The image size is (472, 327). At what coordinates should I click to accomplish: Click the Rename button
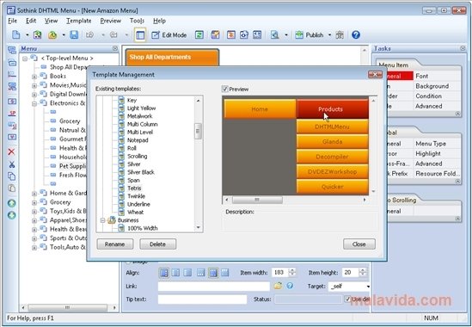tap(114, 244)
